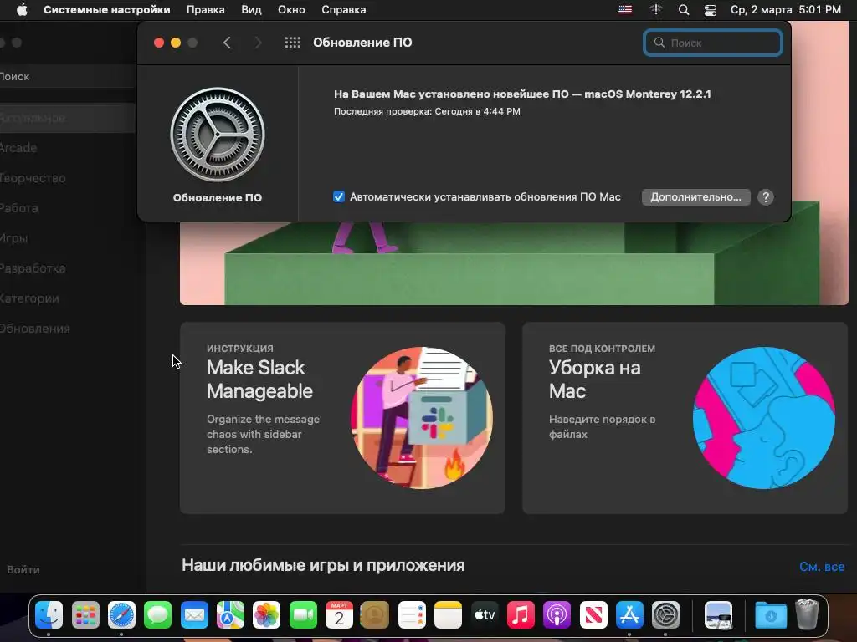Launch Safari from the Dock
857x642 pixels.
click(x=121, y=616)
